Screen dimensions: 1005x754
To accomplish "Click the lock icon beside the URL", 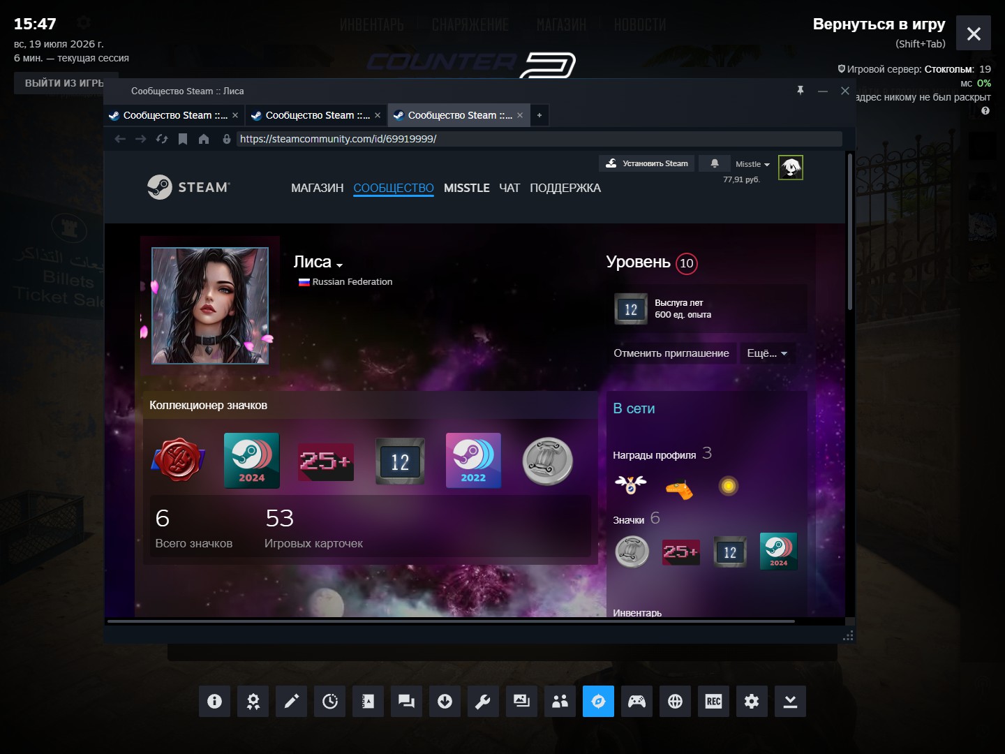I will tap(227, 139).
